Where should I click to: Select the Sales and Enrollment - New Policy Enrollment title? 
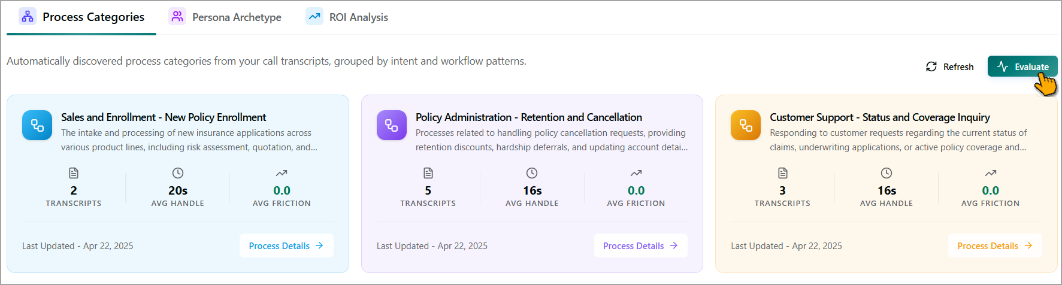[x=164, y=117]
